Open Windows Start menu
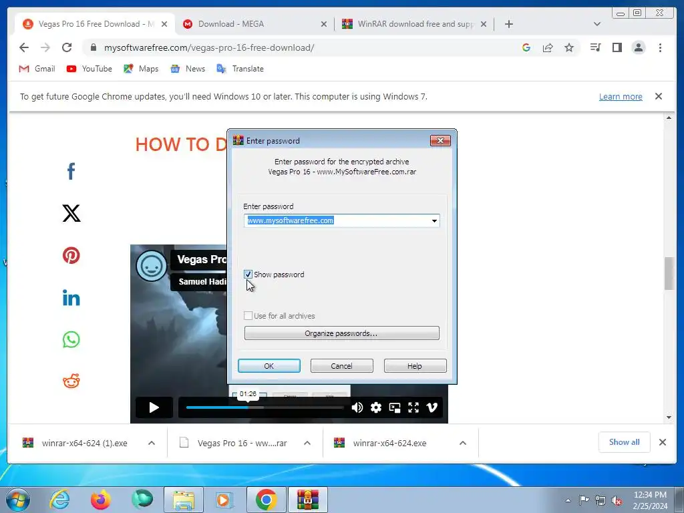Viewport: 684px width, 513px height. click(18, 500)
